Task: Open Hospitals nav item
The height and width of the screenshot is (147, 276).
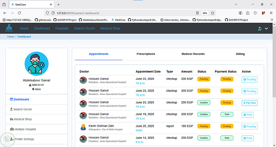Action: pyautogui.click(x=62, y=28)
